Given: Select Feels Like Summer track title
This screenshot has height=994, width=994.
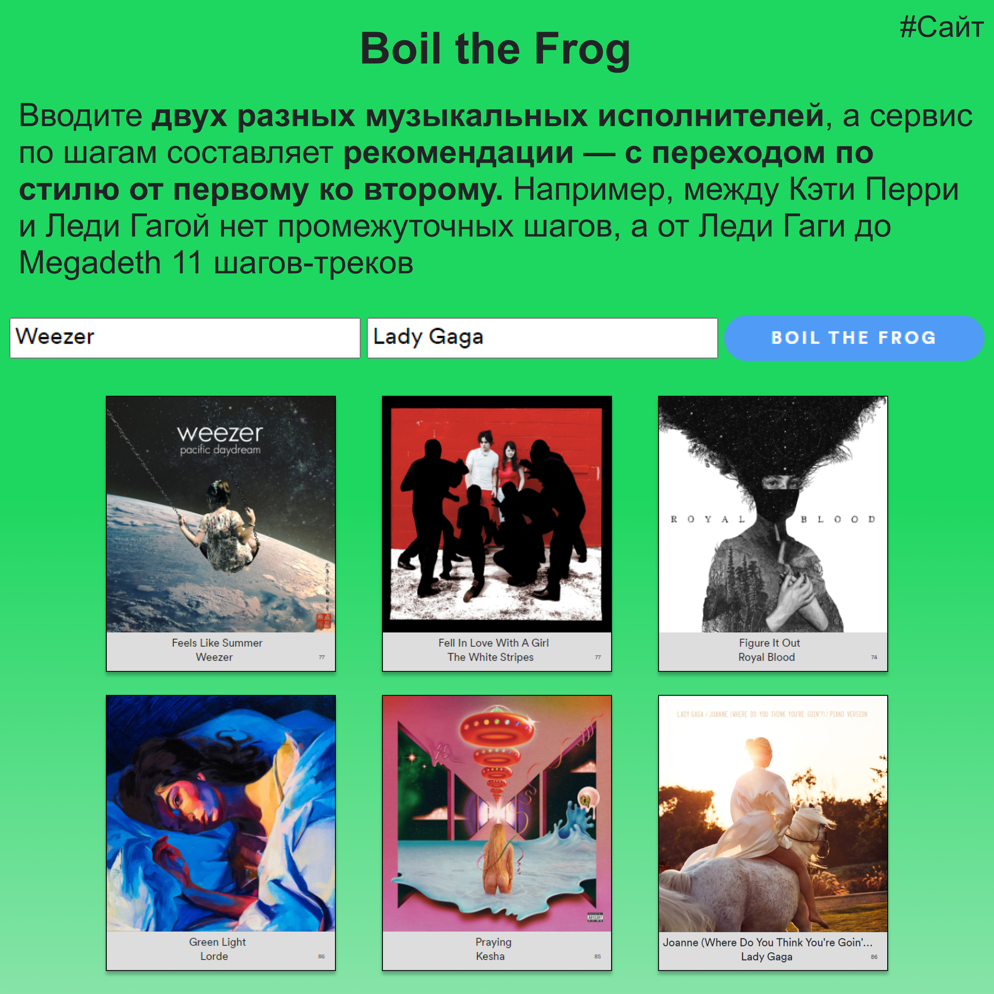Looking at the screenshot, I should [x=217, y=643].
